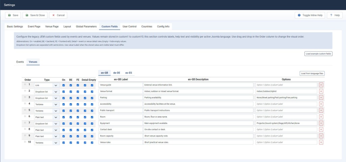Uncheck the On checkbox for Venue guide

(64, 85)
